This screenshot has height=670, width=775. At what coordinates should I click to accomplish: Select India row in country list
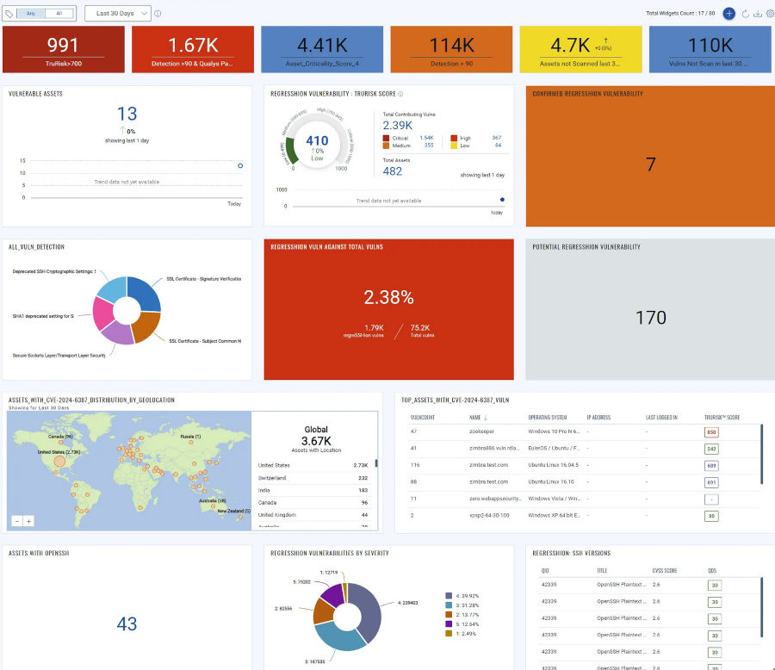click(x=313, y=491)
